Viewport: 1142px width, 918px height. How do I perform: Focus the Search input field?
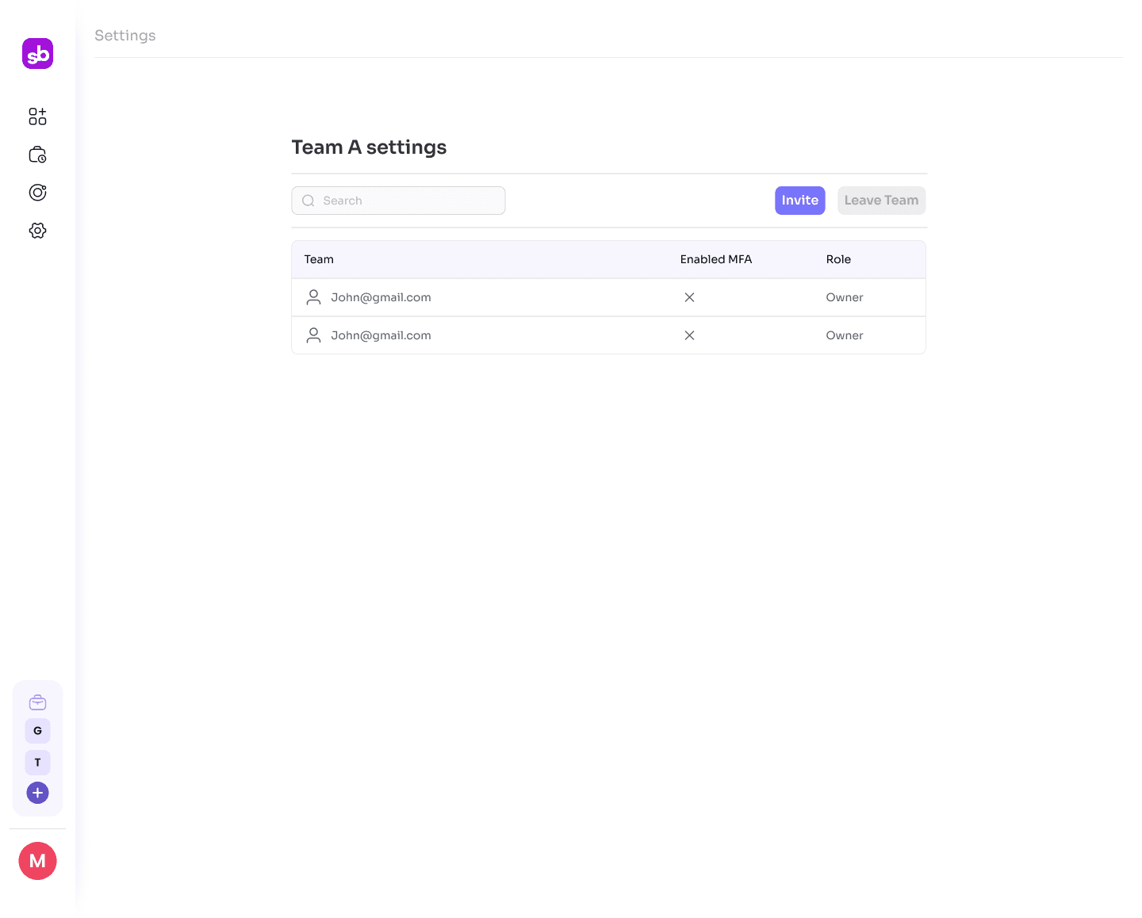(398, 201)
